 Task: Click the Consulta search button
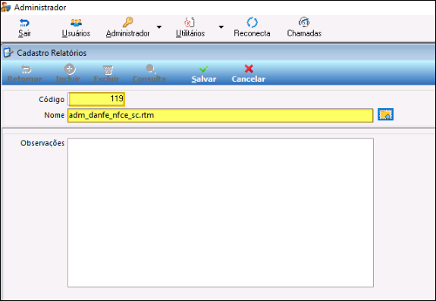[149, 74]
